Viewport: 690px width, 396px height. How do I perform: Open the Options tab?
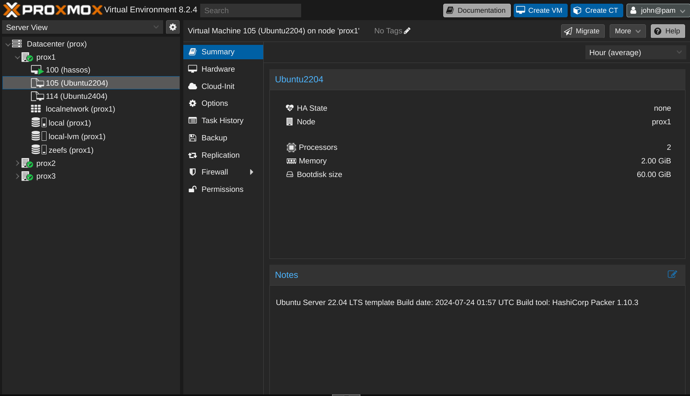[x=223, y=103]
